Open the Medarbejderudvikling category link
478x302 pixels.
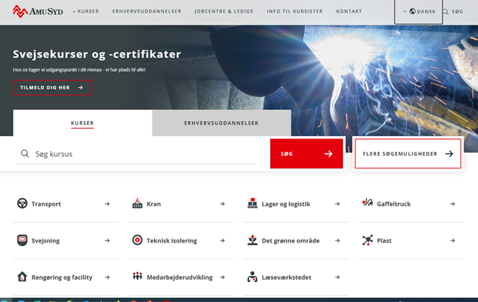(x=181, y=277)
